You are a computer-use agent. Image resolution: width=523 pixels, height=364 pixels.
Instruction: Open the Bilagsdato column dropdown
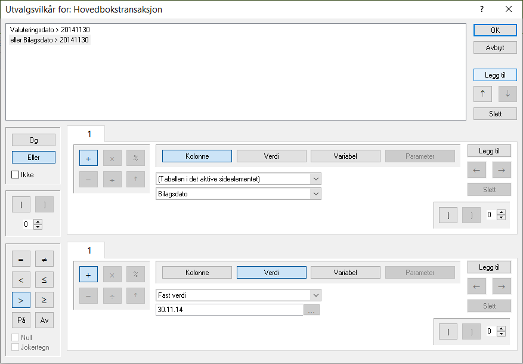point(315,194)
